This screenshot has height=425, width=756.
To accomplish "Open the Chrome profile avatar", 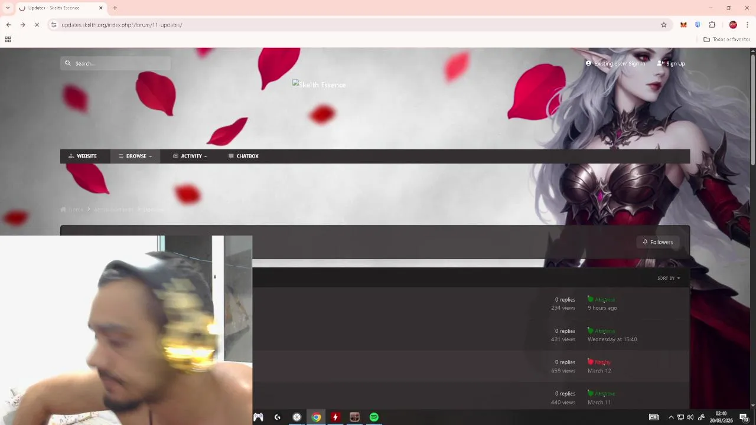I will click(x=733, y=25).
